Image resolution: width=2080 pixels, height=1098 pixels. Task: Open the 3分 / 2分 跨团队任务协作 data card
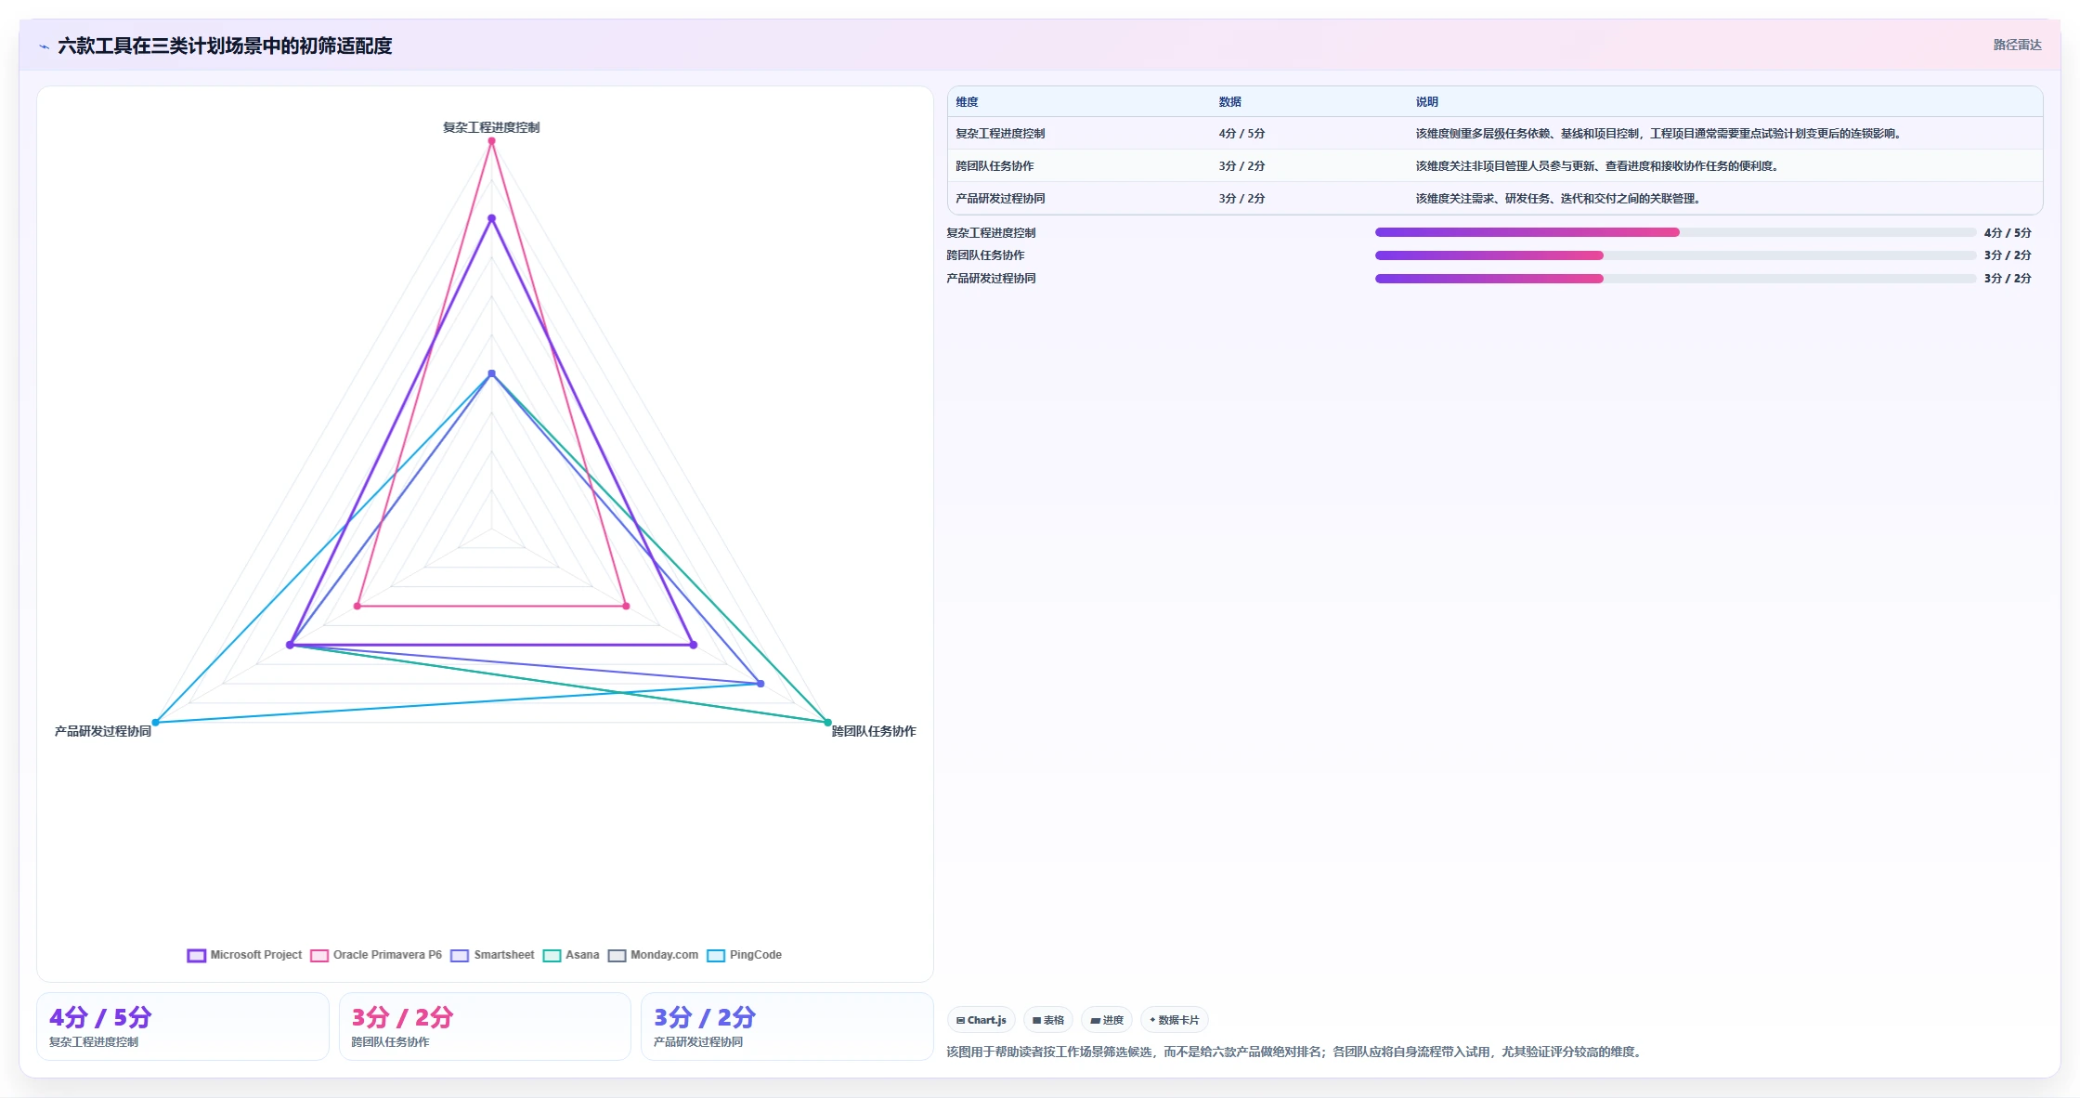click(x=485, y=1026)
